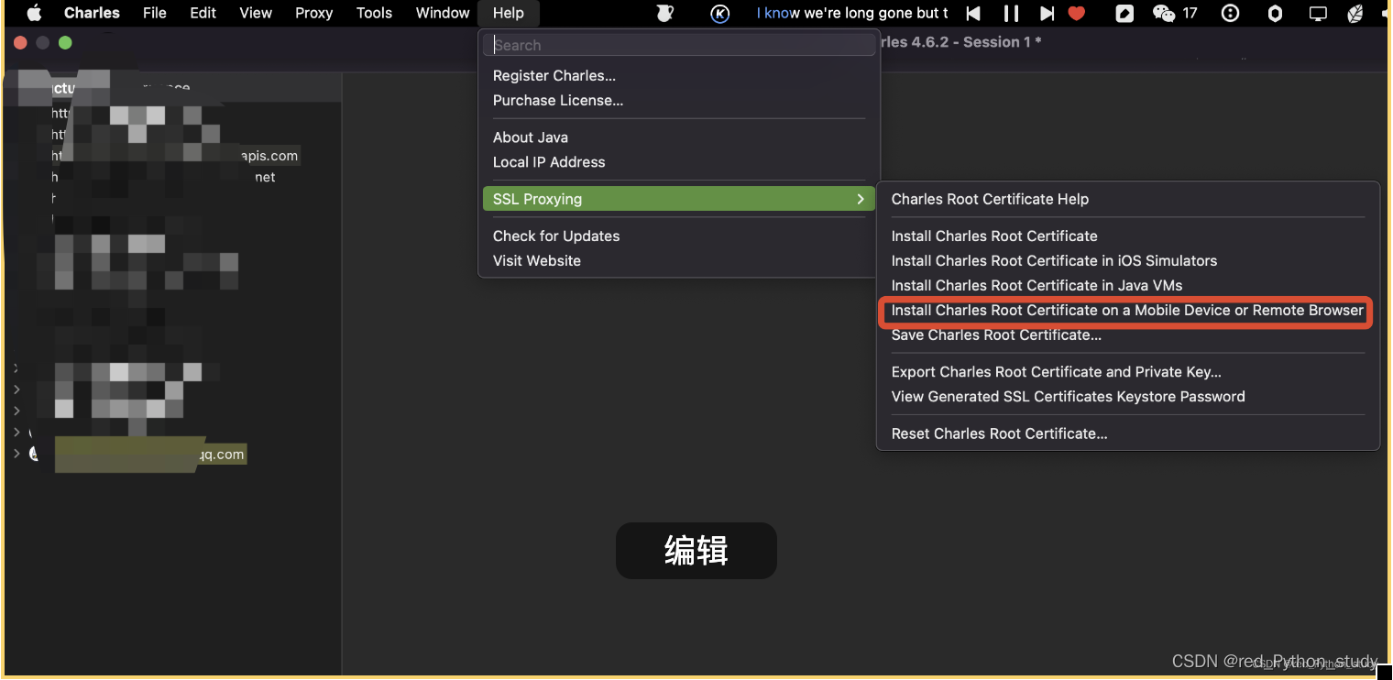
Task: Skip to the previous track
Action: click(973, 13)
